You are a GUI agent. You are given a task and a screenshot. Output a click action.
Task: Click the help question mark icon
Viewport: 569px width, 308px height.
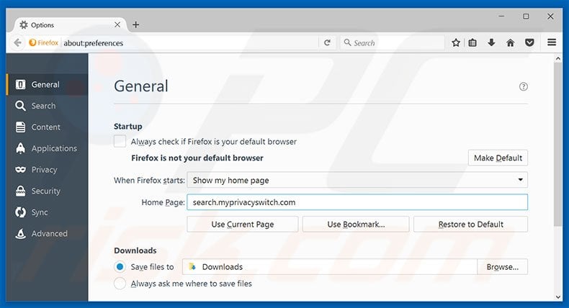pos(524,86)
